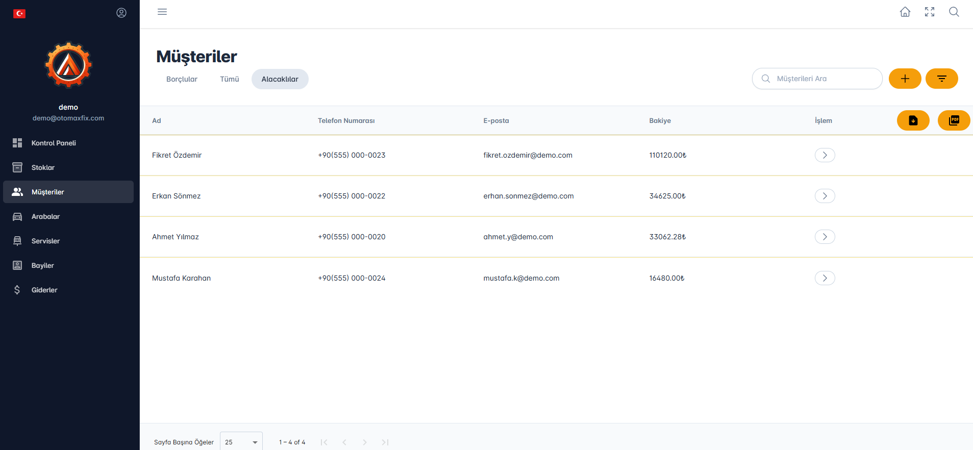This screenshot has height=450, width=973.
Task: Open global search magnifier icon
Action: (954, 12)
